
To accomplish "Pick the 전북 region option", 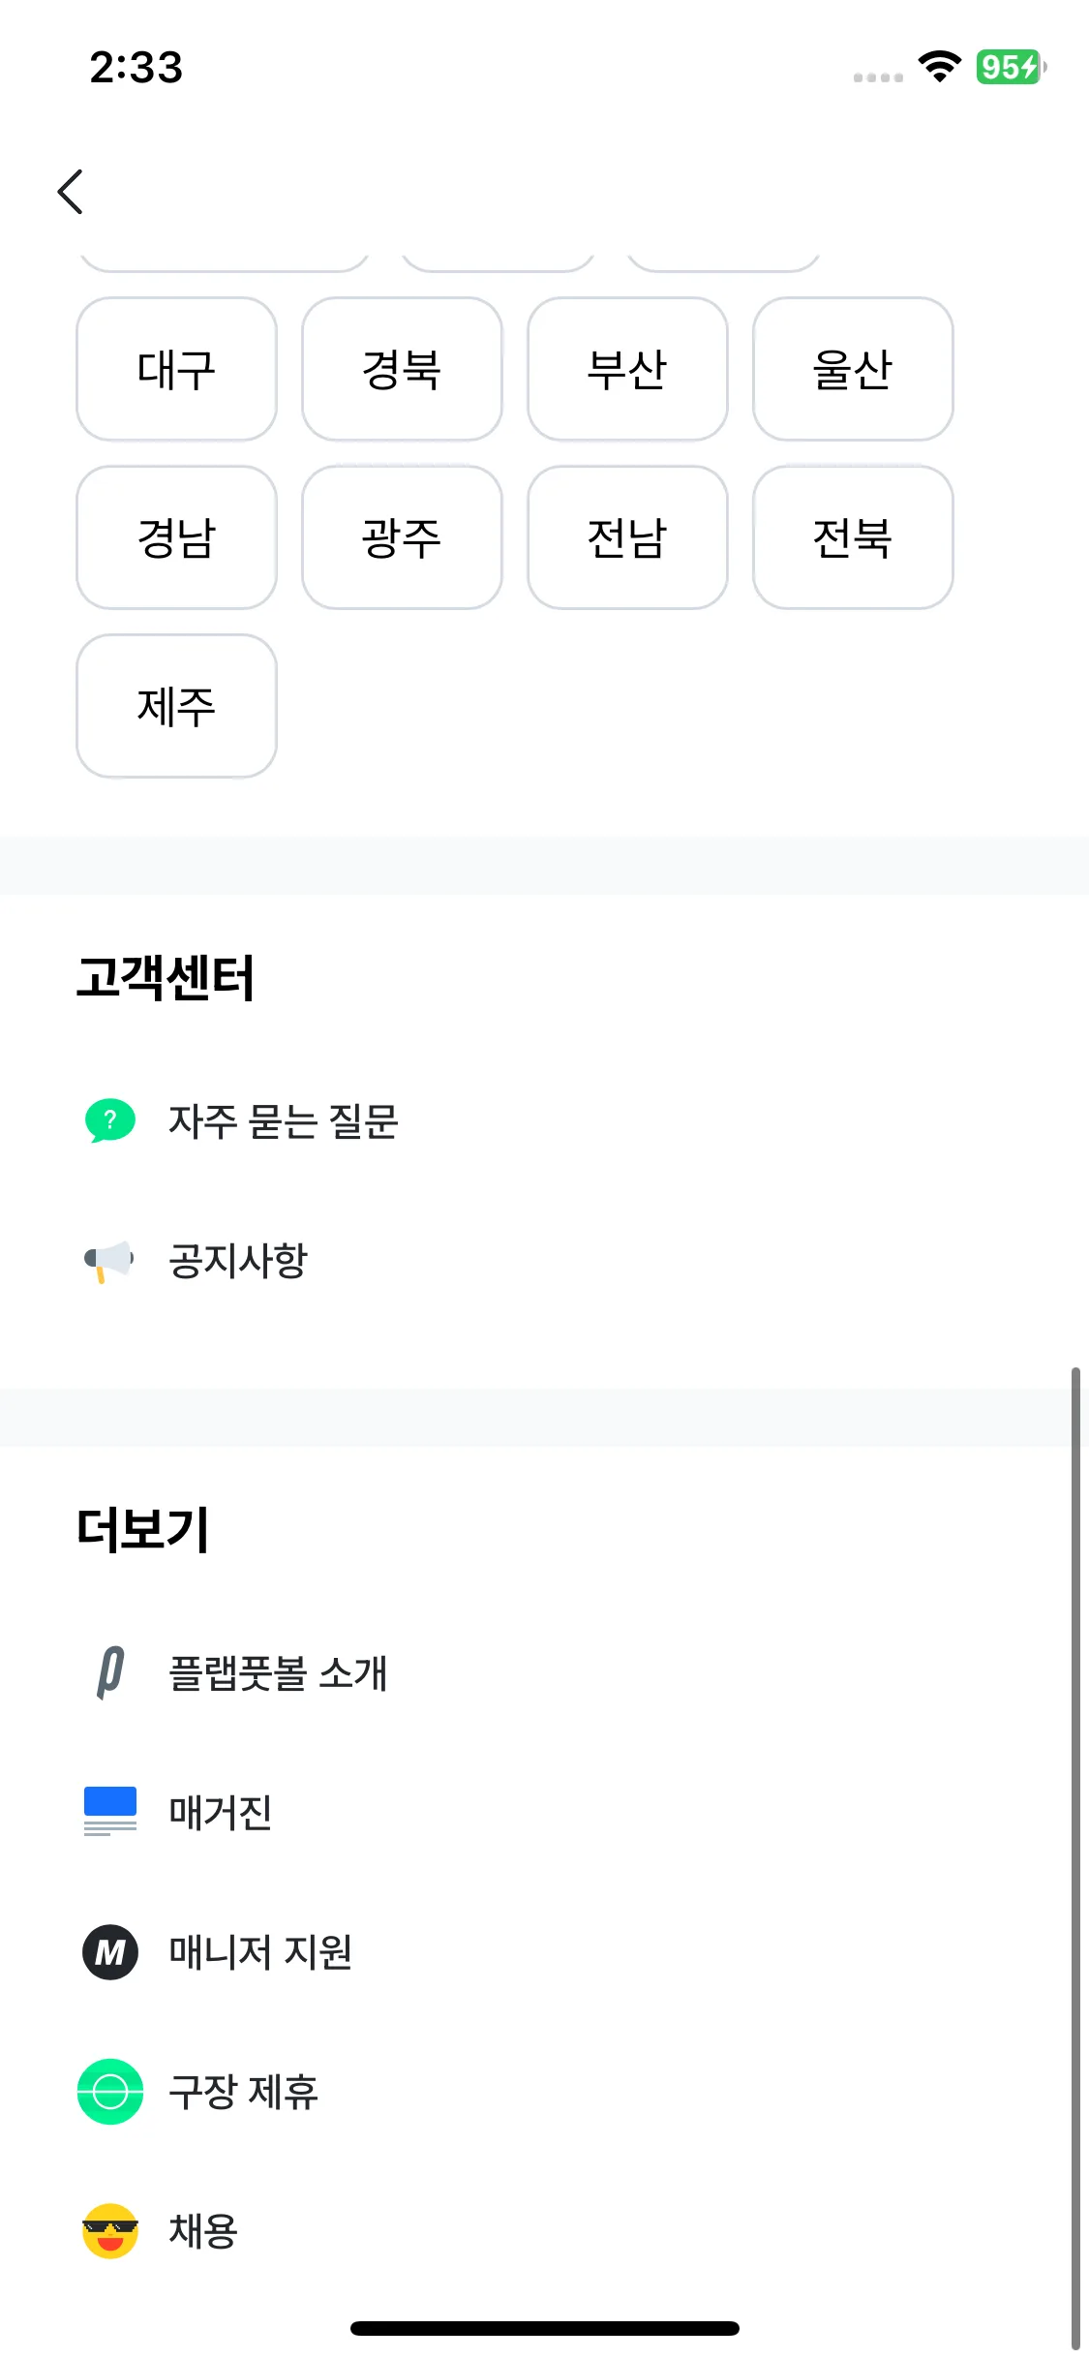I will tap(853, 537).
